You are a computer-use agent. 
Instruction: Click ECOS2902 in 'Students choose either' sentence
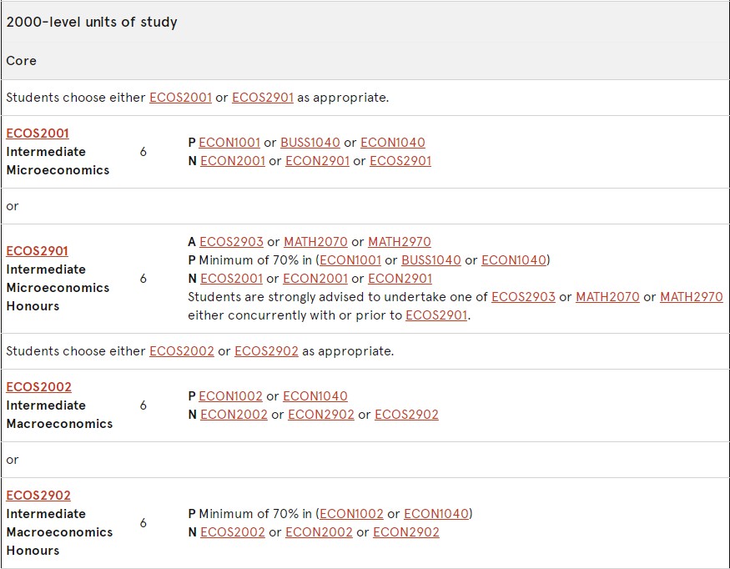(266, 351)
